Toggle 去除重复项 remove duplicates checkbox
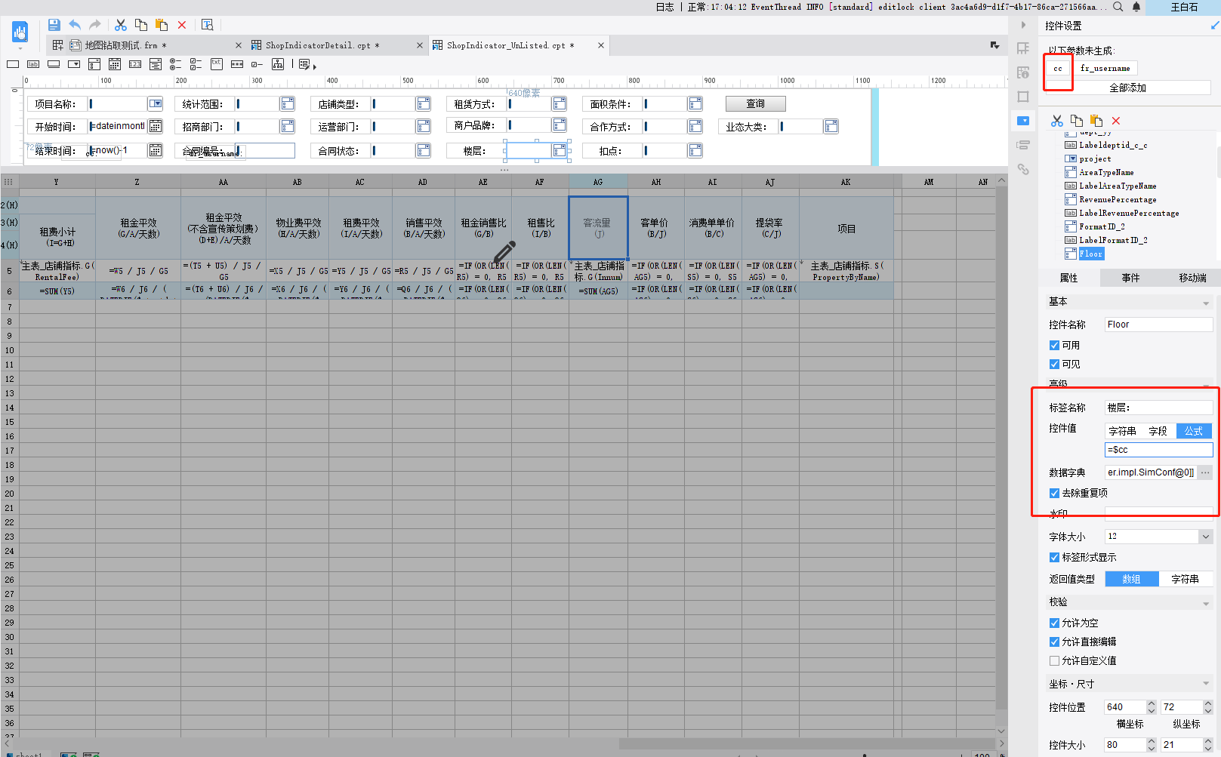This screenshot has height=757, width=1221. tap(1054, 493)
